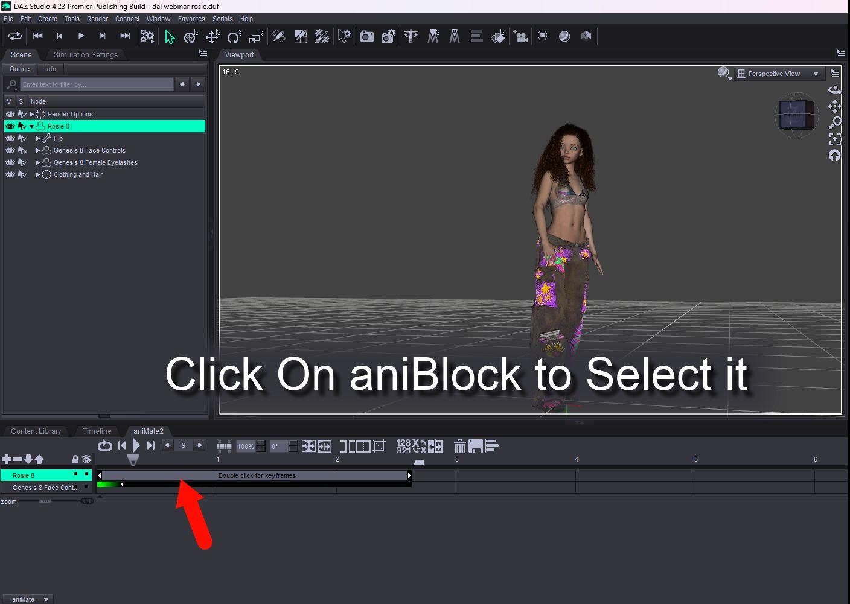
Task: Click the aniBlock labeled Double click for keyframes
Action: tap(254, 475)
